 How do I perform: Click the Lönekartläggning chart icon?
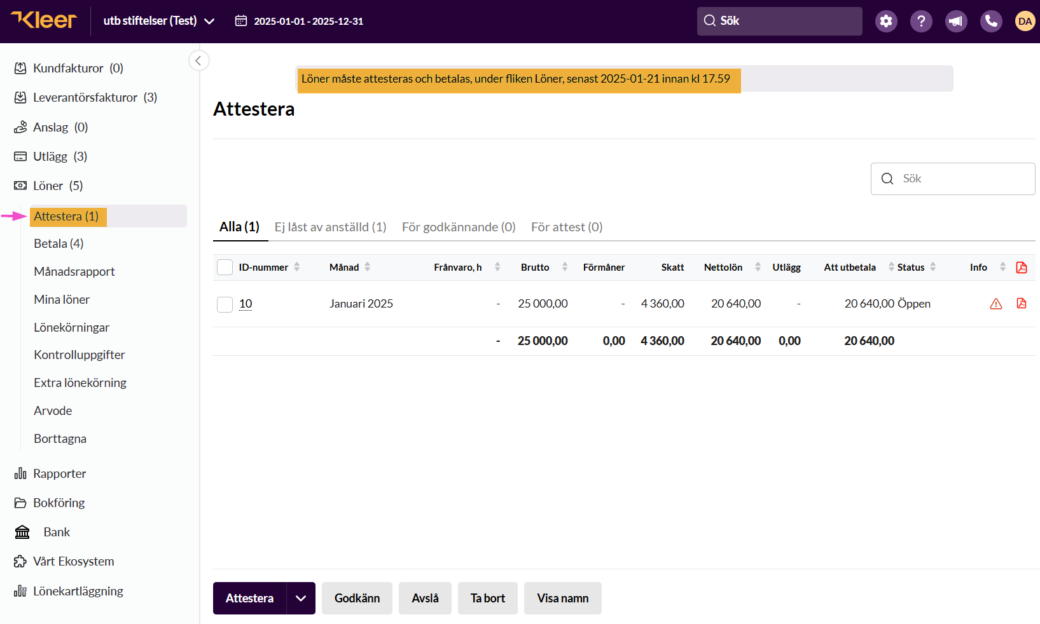tap(20, 591)
